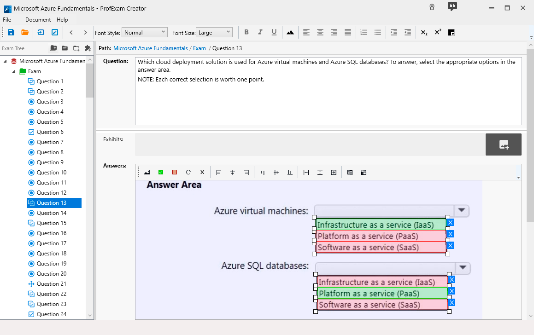Screen dimensions: 534x335
Task: Delete selected hotspot with X icon
Action: click(202, 173)
